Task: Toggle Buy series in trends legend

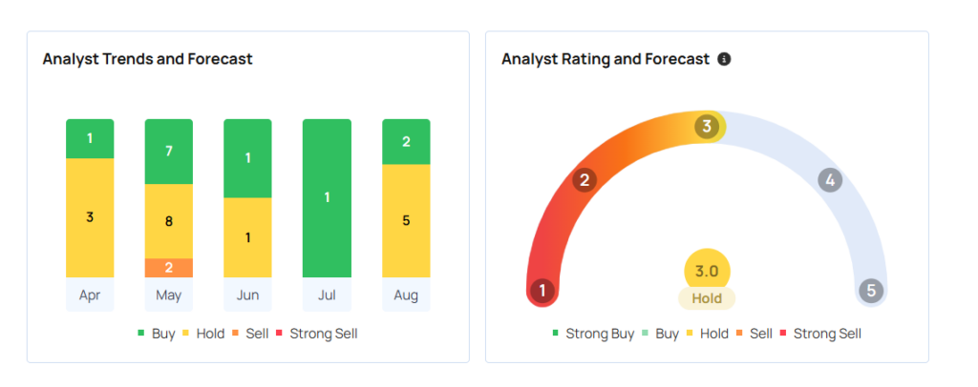Action: click(157, 334)
